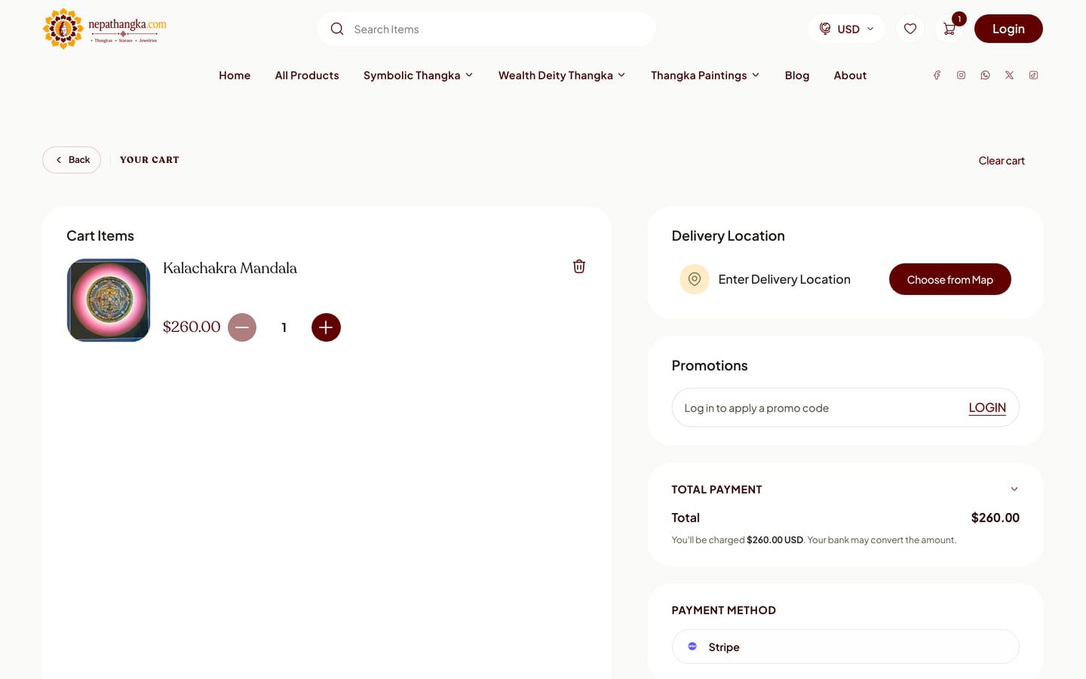Screen dimensions: 1086x679
Task: Open the Kalachakra Mandala product thumbnail
Action: (109, 300)
